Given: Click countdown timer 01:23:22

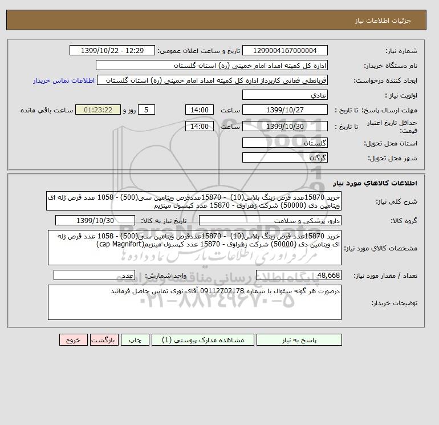Looking at the screenshot, I should [x=98, y=110].
